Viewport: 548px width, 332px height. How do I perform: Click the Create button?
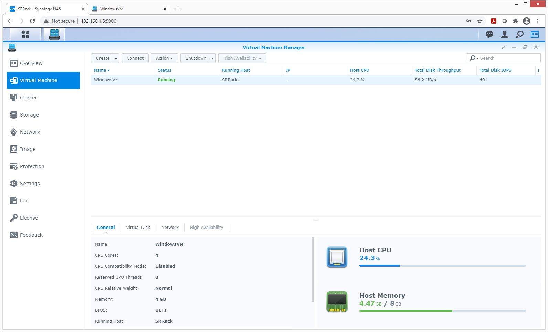click(103, 58)
